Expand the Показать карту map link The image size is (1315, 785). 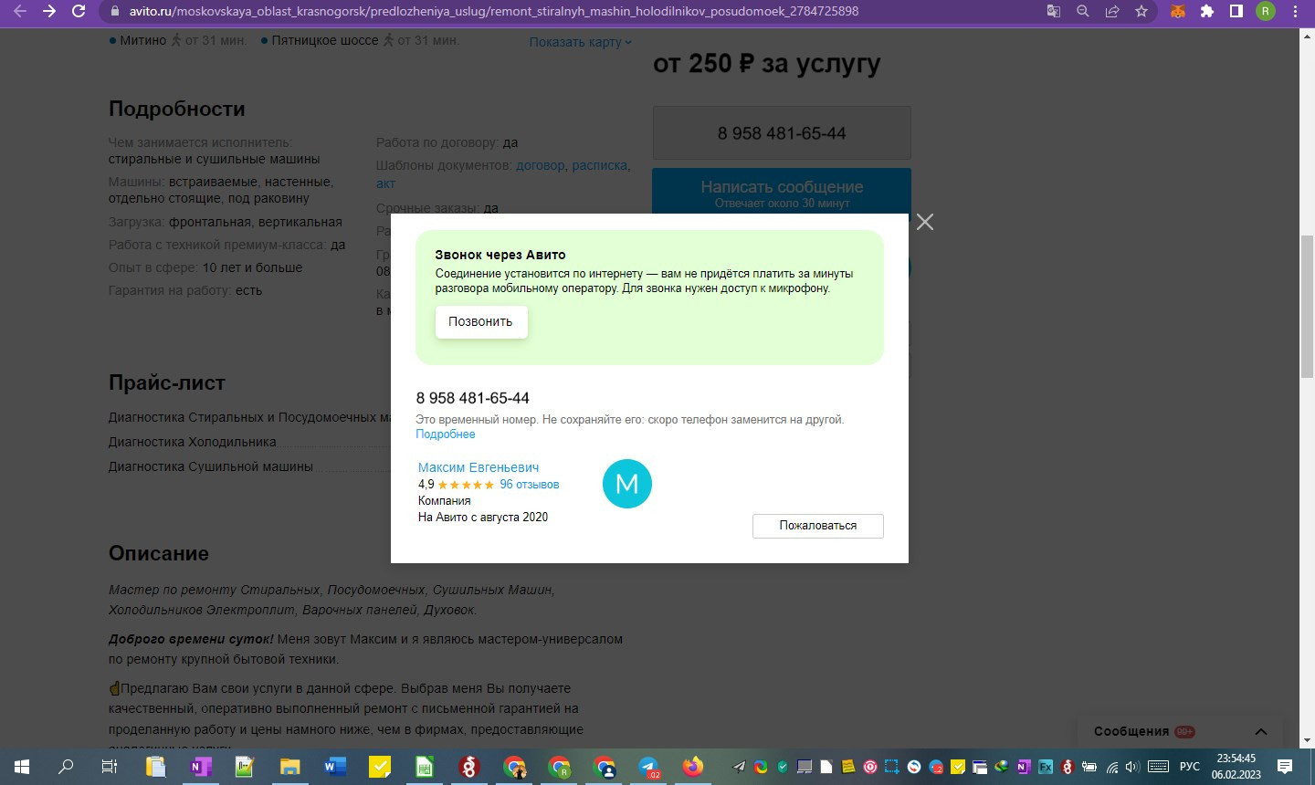(x=581, y=42)
